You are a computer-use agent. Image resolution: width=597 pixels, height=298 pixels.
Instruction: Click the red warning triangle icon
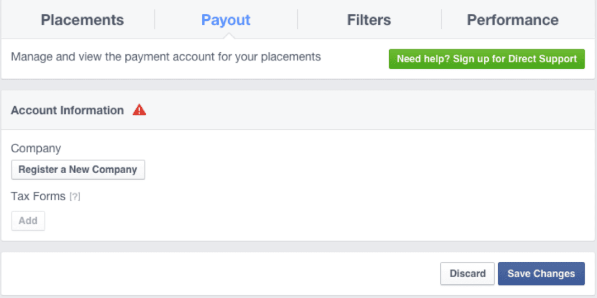click(139, 111)
